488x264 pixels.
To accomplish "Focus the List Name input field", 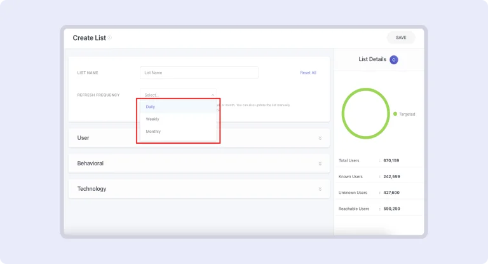I will coord(199,73).
